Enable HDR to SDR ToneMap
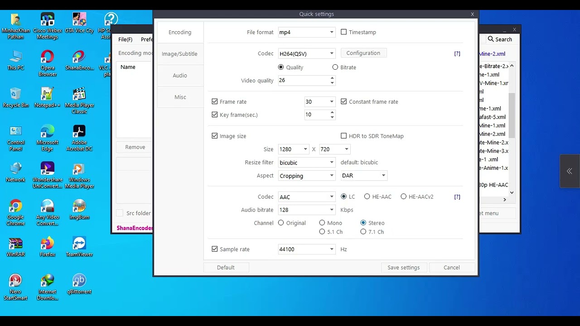580x326 pixels. tap(343, 136)
